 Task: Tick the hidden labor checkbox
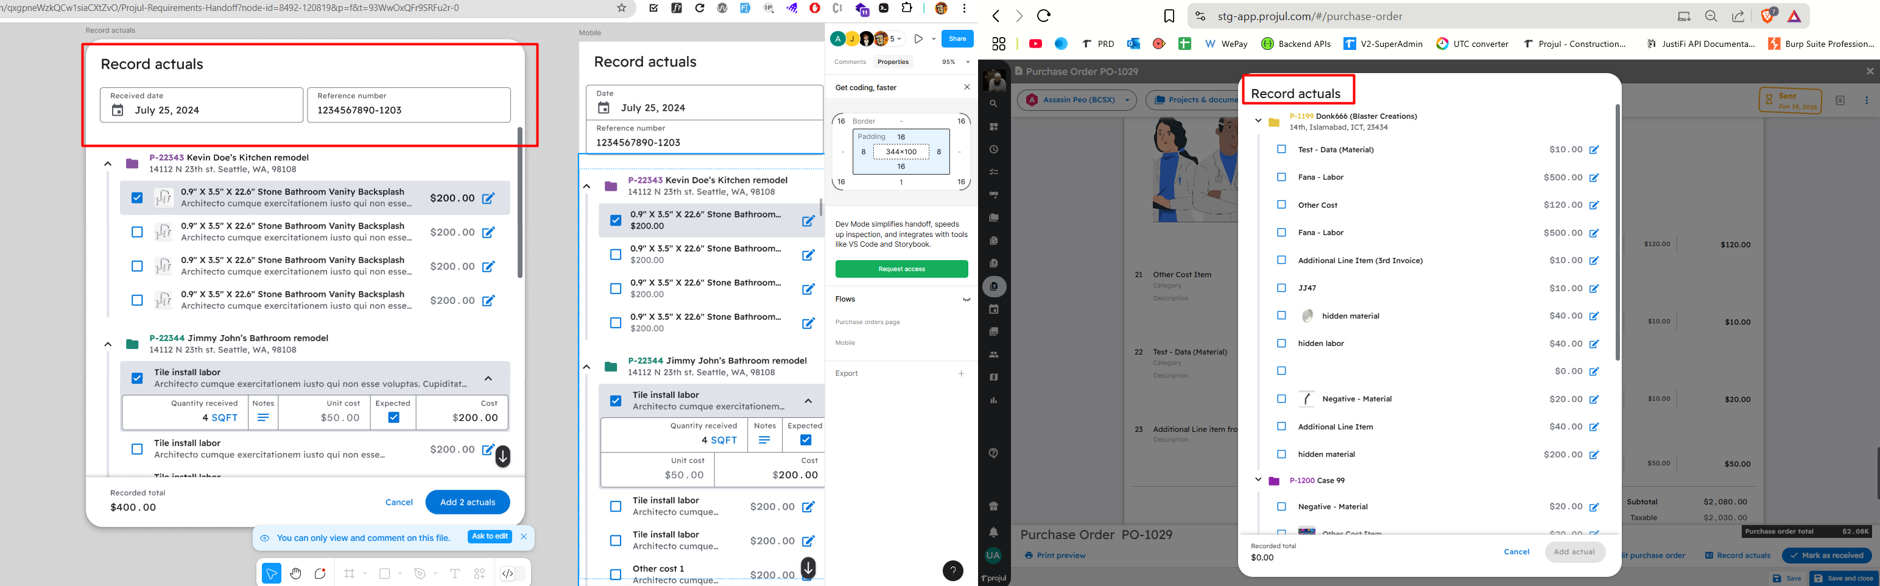tap(1281, 343)
